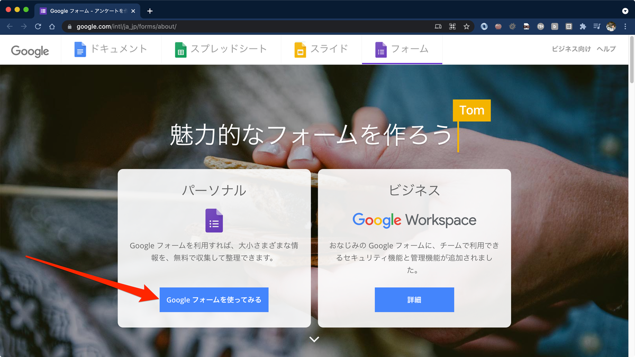Open the ビジネス向け link
This screenshot has width=635, height=357.
[571, 49]
